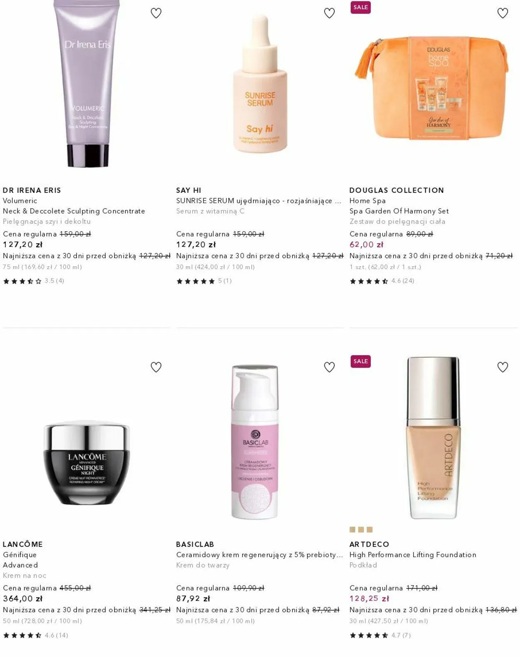The width and height of the screenshot is (520, 657).
Task: Add BasicLab ceramide cream to favorites
Action: tap(329, 367)
